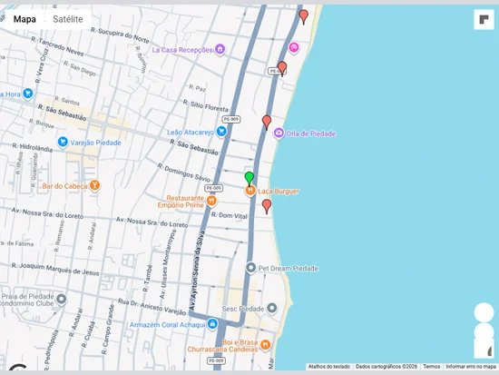Open the Varejão Piedade shopping cart icon
The image size is (499, 375).
(x=63, y=142)
